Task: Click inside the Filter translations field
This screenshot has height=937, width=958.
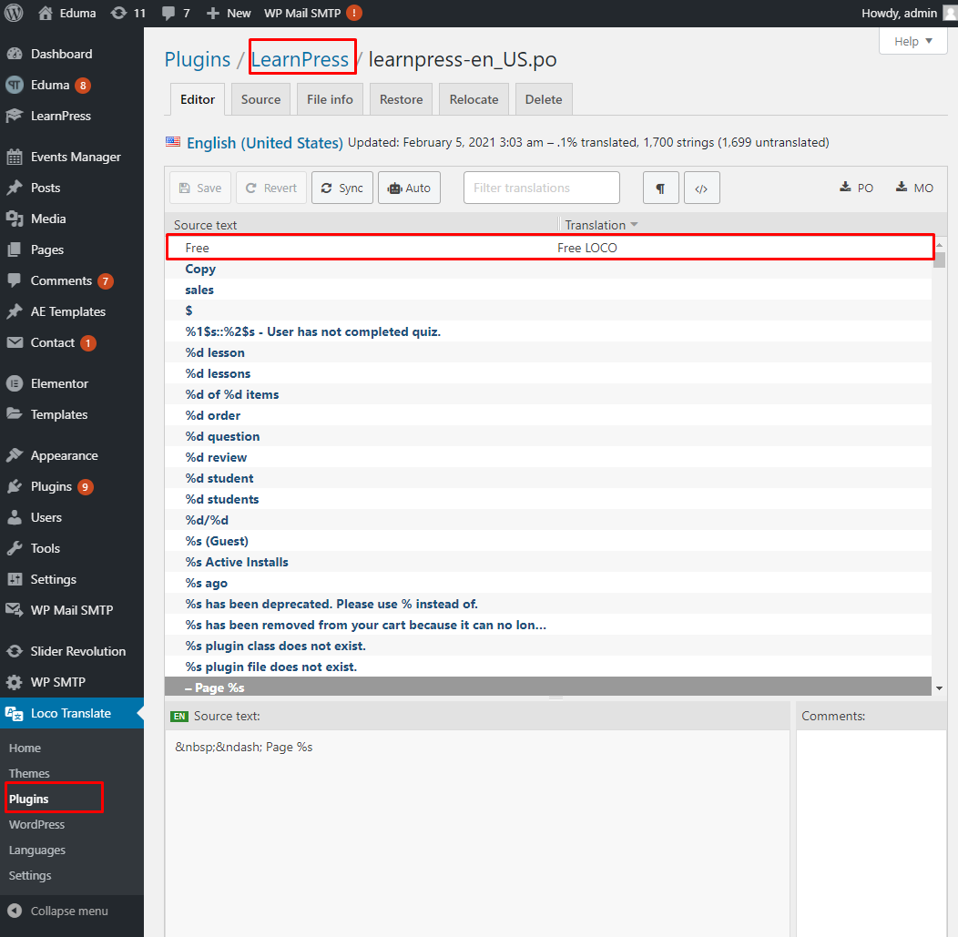Action: 541,188
